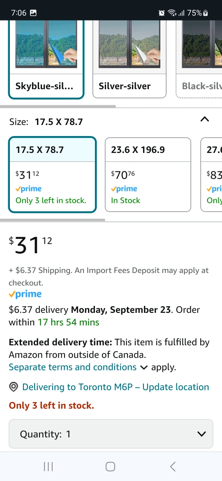Tap the Prime badge in the 23.6 X 196.9 card
This screenshot has width=222, height=481.
pyautogui.click(x=124, y=189)
